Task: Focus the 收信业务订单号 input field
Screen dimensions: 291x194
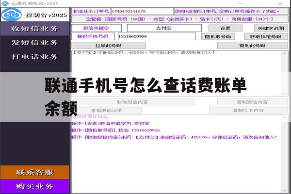Action: click(142, 11)
